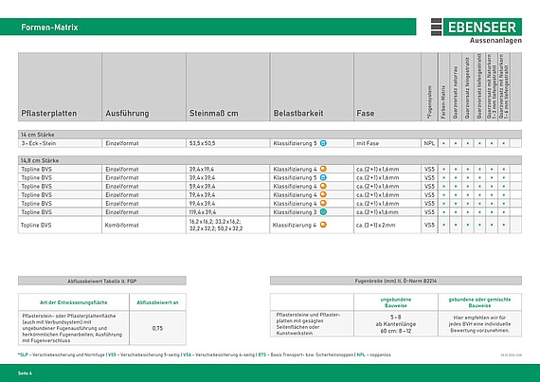Click the Aussenanlagen subtitle under the logo
540x382 pixels.
point(495,41)
